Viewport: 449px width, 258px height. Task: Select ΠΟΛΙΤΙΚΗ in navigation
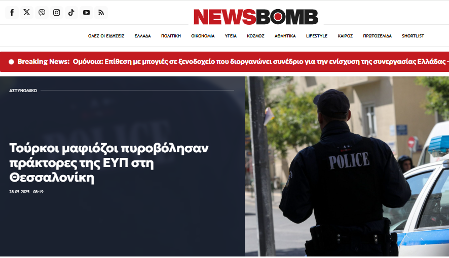pos(171,36)
